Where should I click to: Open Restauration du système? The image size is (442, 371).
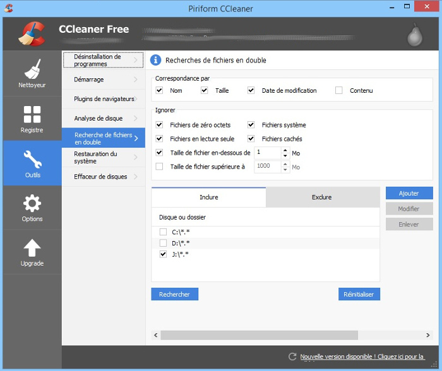pos(103,157)
